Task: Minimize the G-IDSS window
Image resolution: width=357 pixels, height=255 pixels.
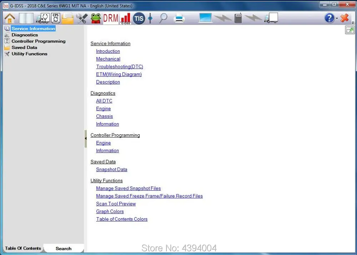Action: tap(325, 4)
